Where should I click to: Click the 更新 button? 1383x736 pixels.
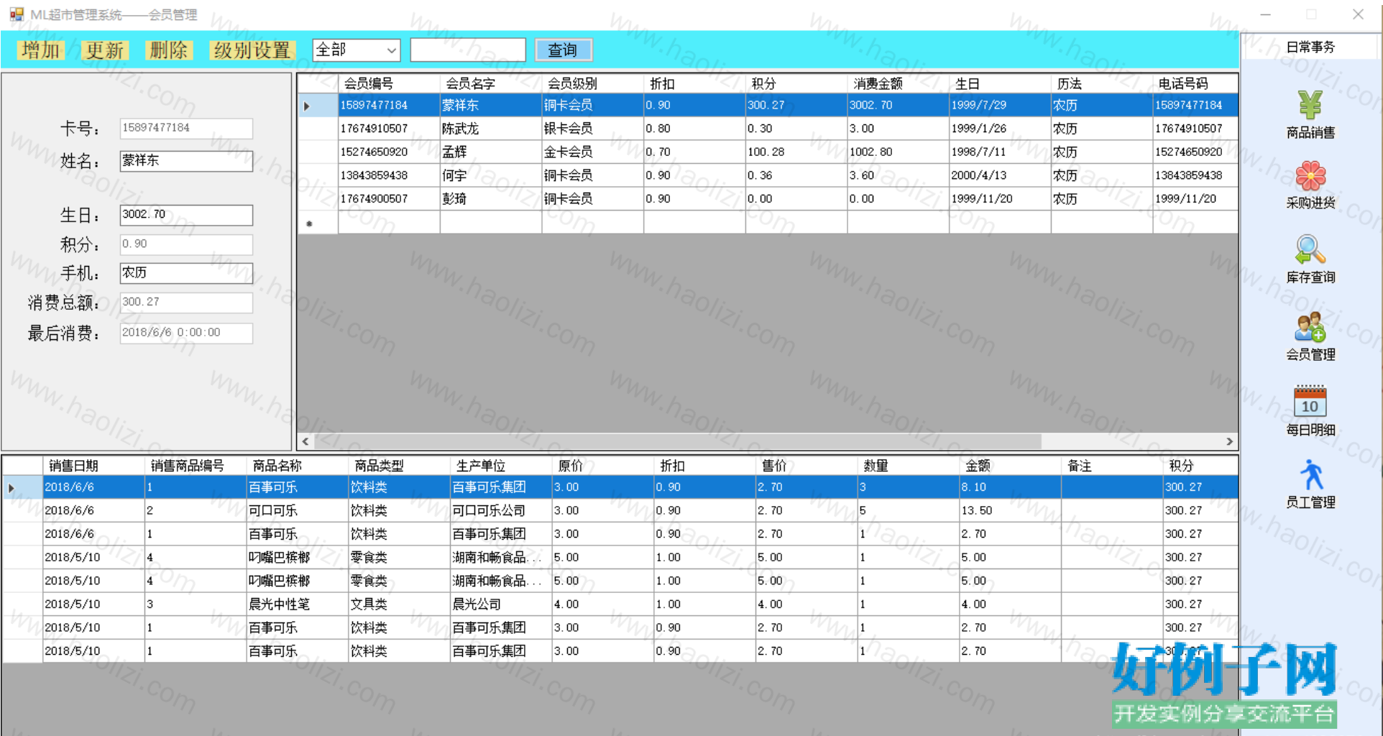tap(105, 50)
